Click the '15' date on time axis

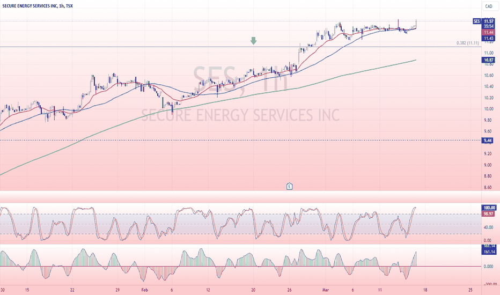point(27,290)
